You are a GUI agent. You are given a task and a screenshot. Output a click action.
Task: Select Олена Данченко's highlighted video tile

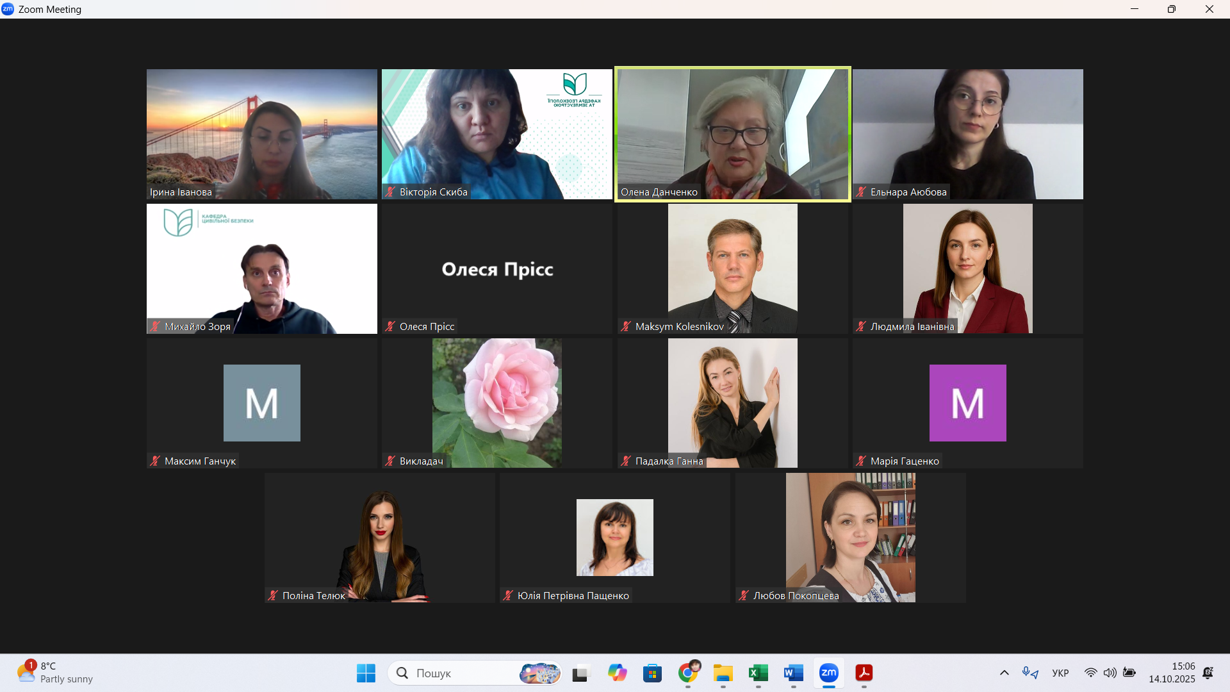point(732,133)
